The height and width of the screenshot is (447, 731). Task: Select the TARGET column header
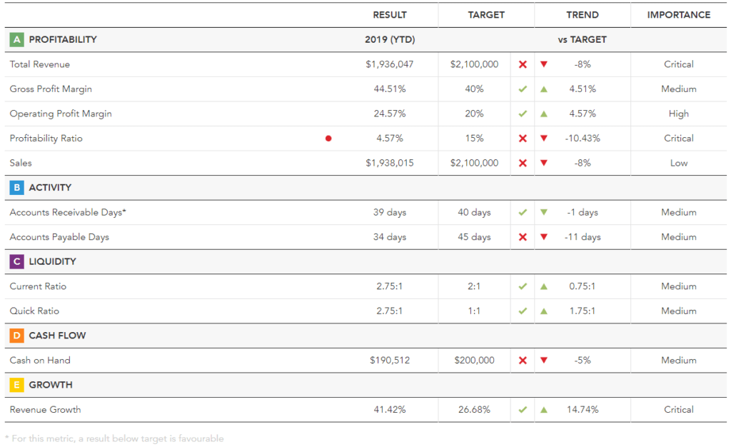tap(486, 15)
